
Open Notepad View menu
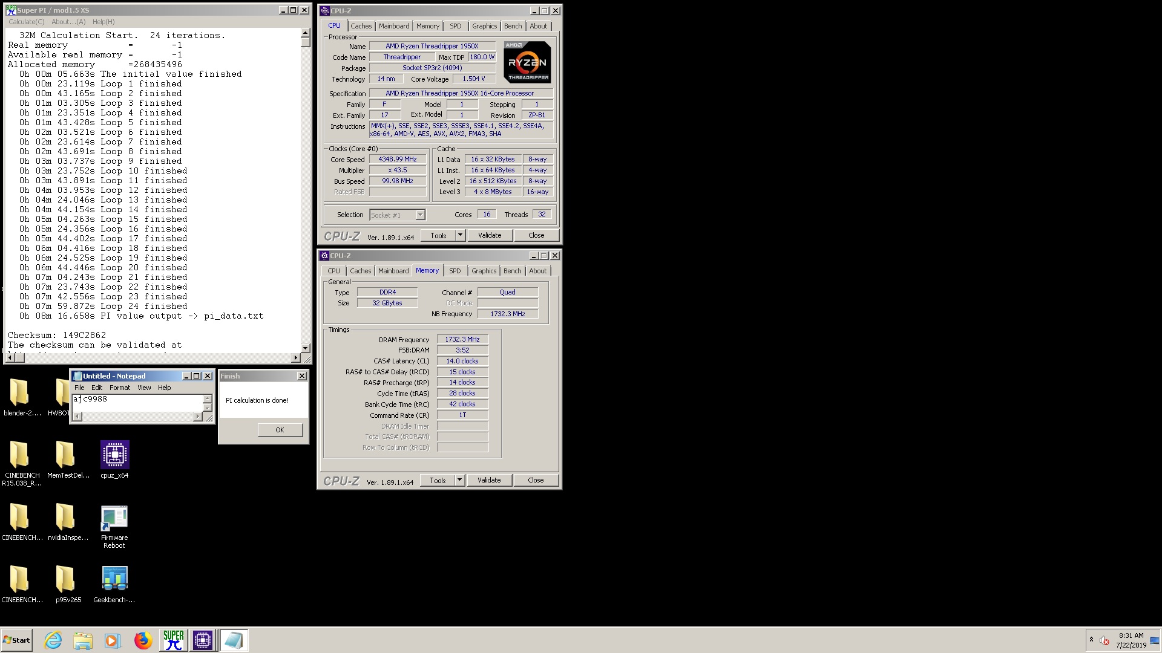click(x=144, y=388)
